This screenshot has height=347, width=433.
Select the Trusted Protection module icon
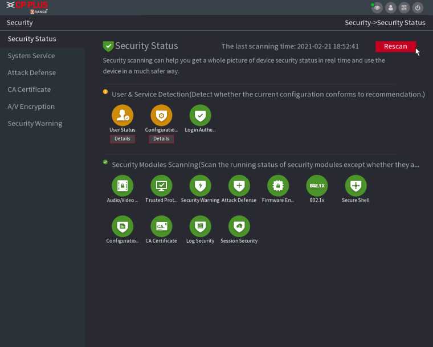(161, 186)
